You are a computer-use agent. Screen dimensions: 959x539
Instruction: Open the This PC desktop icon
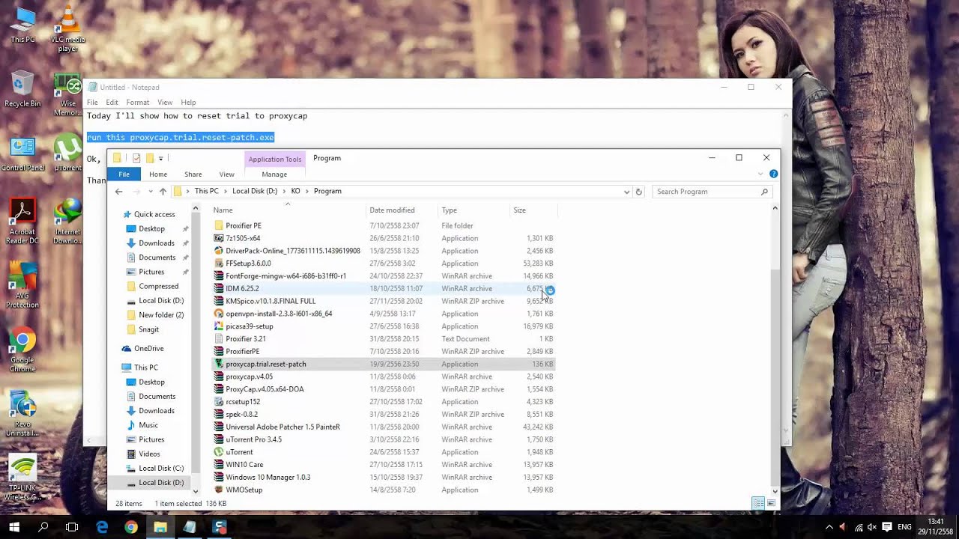22,25
